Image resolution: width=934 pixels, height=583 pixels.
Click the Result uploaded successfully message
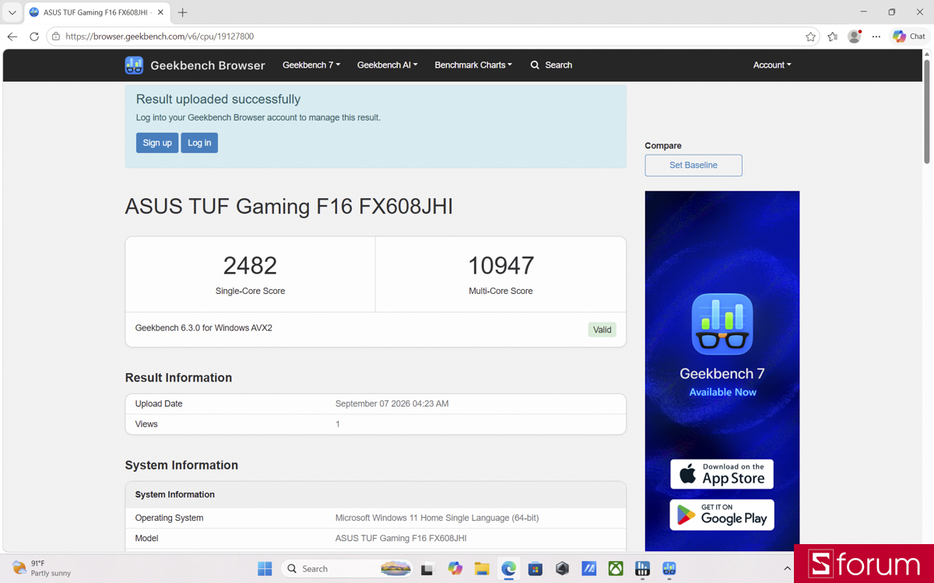point(218,99)
